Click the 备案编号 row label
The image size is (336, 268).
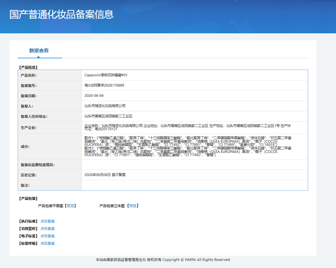(29, 86)
